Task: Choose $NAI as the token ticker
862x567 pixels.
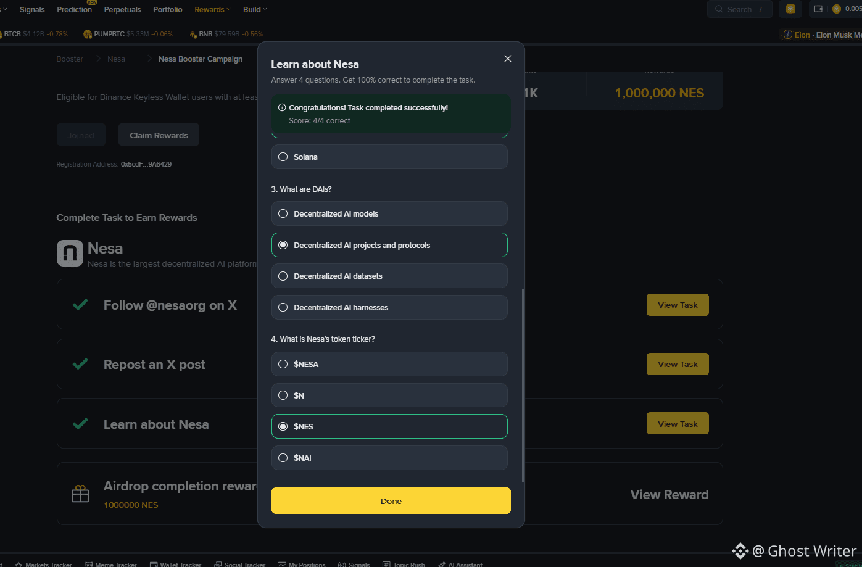Action: tap(389, 458)
